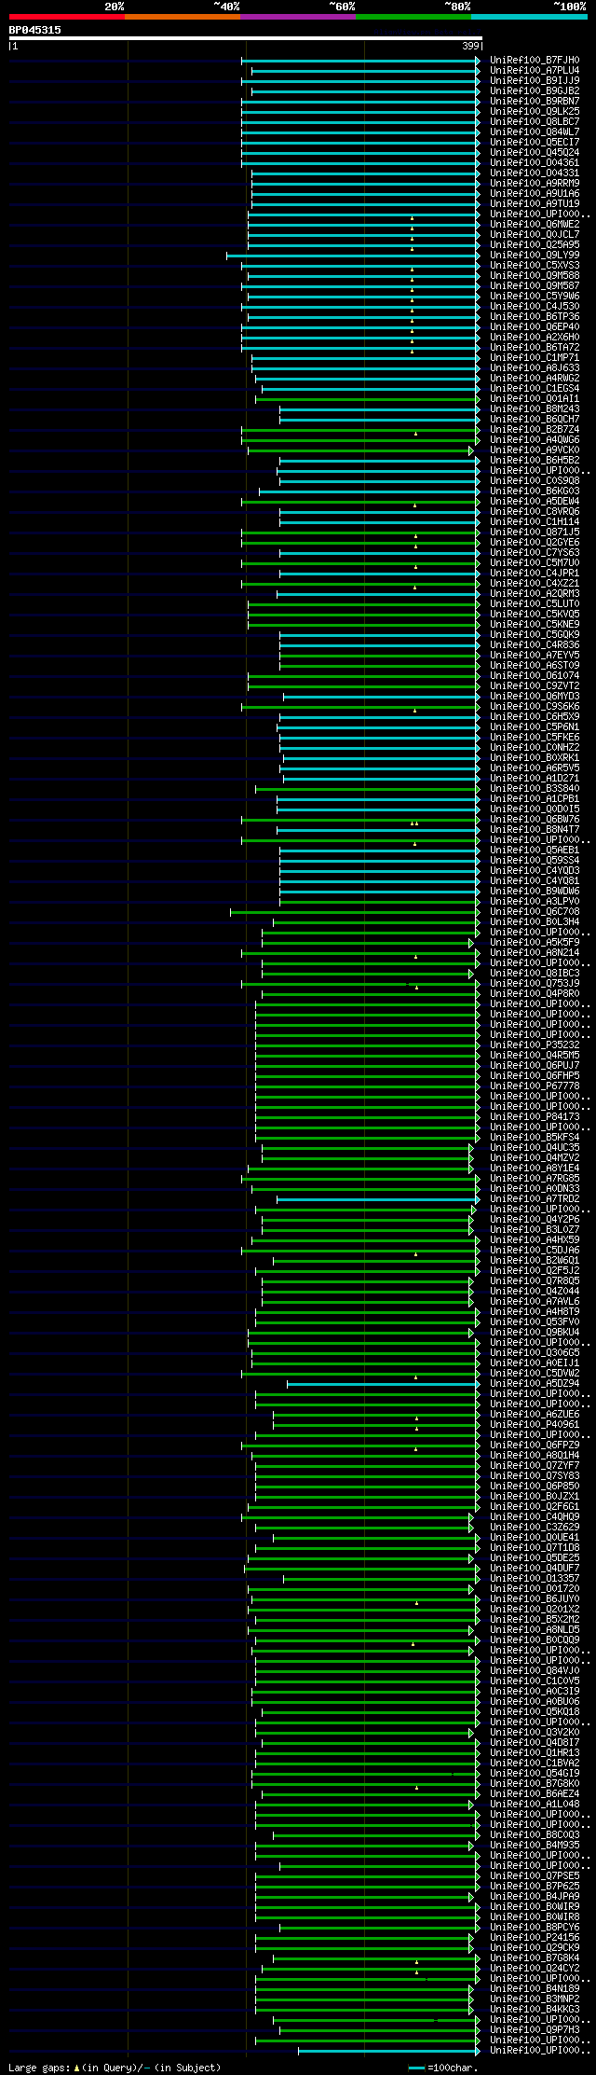Click the cyan alignment bar for UniRef100_A7TRD2
Screen dimensions: 596x2075
[x=376, y=1198]
